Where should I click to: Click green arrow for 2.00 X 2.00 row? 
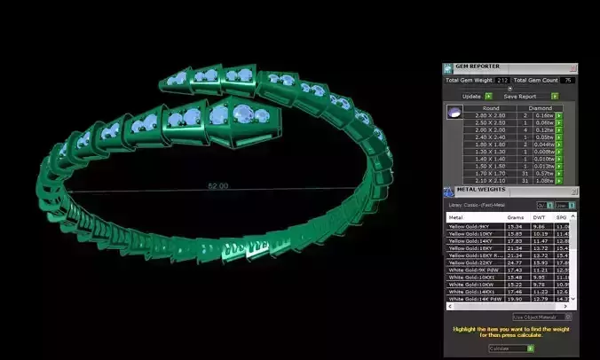(x=559, y=130)
